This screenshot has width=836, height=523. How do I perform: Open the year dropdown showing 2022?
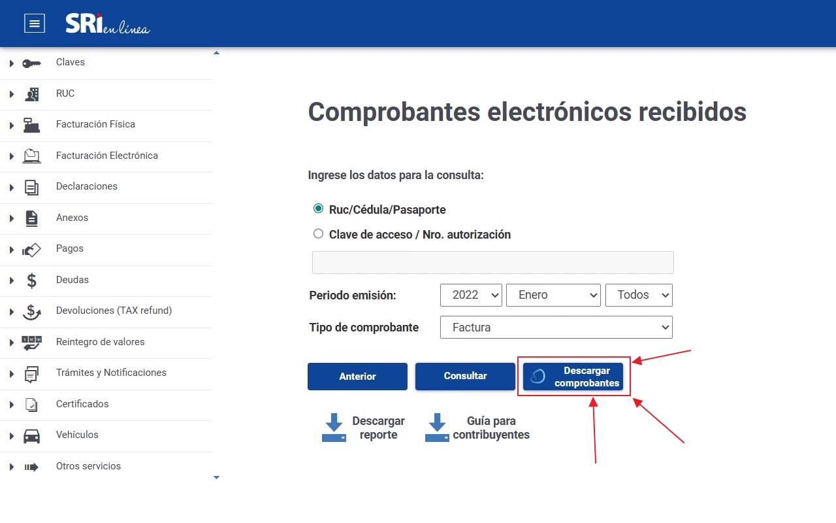click(472, 295)
